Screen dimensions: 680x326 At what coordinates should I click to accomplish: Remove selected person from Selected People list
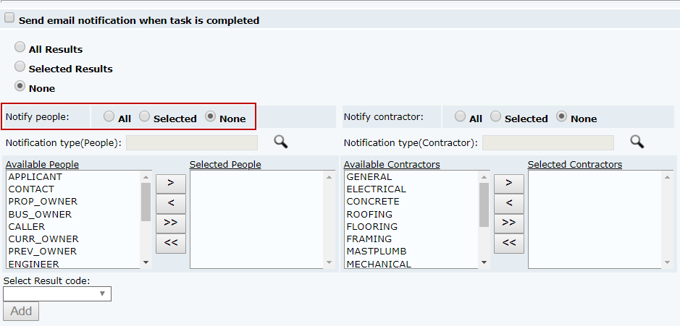coord(170,202)
